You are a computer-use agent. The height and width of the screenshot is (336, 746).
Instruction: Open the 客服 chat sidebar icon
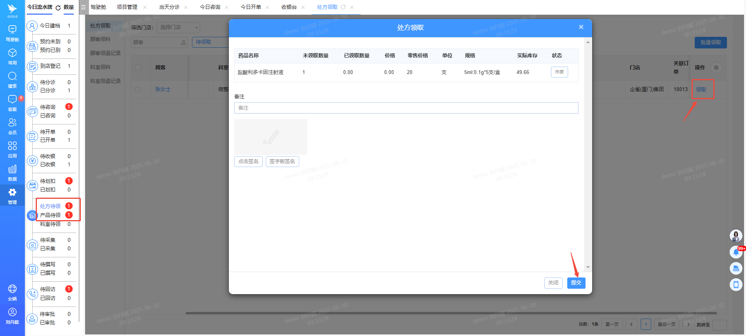click(x=12, y=103)
